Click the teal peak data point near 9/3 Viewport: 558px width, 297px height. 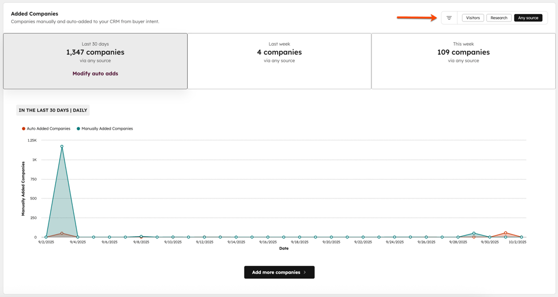(62, 147)
